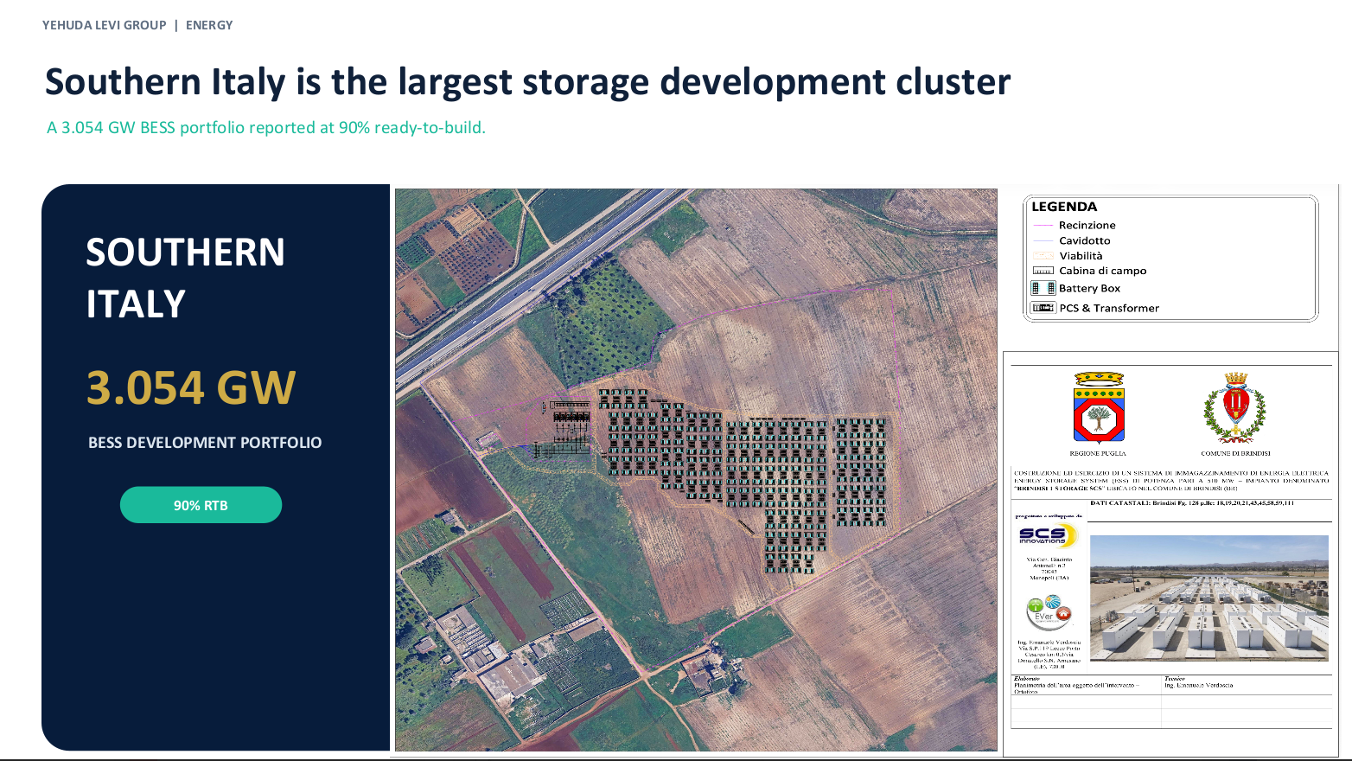Select the "DATI CATASTALI" cadastral data line

pos(1192,502)
